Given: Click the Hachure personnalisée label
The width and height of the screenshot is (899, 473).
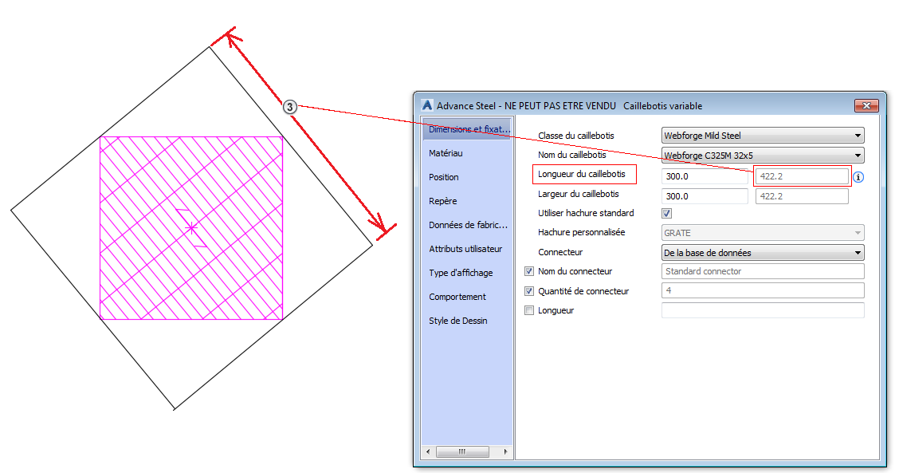Looking at the screenshot, I should (x=581, y=232).
